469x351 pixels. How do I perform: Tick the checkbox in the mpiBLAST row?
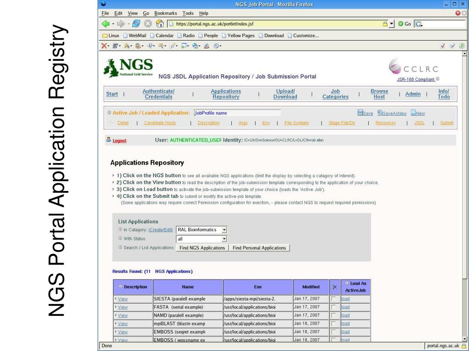click(333, 324)
